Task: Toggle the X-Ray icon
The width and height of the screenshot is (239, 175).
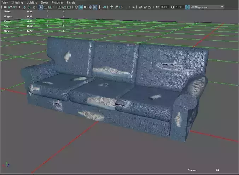Action: [x=140, y=7]
